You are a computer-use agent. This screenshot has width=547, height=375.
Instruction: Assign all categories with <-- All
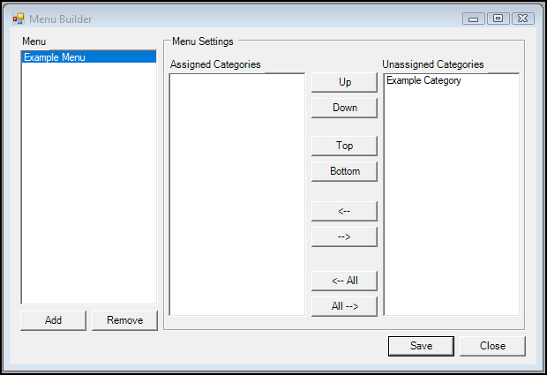(x=344, y=281)
